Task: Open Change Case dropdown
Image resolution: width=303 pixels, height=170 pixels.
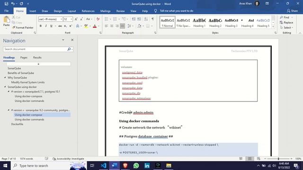Action: tap(89, 19)
